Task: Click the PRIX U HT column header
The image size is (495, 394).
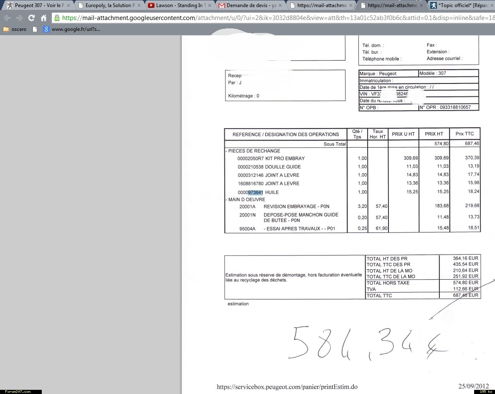Action: (x=403, y=134)
